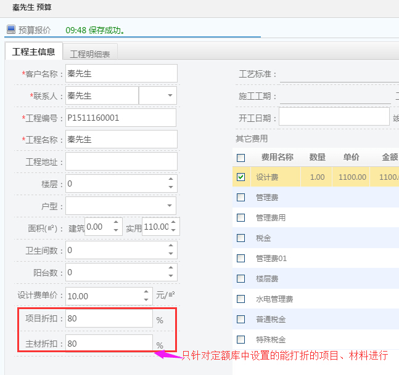This screenshot has width=399, height=375.
Task: Open the 联系人 dropdown arrow
Action: pyautogui.click(x=168, y=96)
